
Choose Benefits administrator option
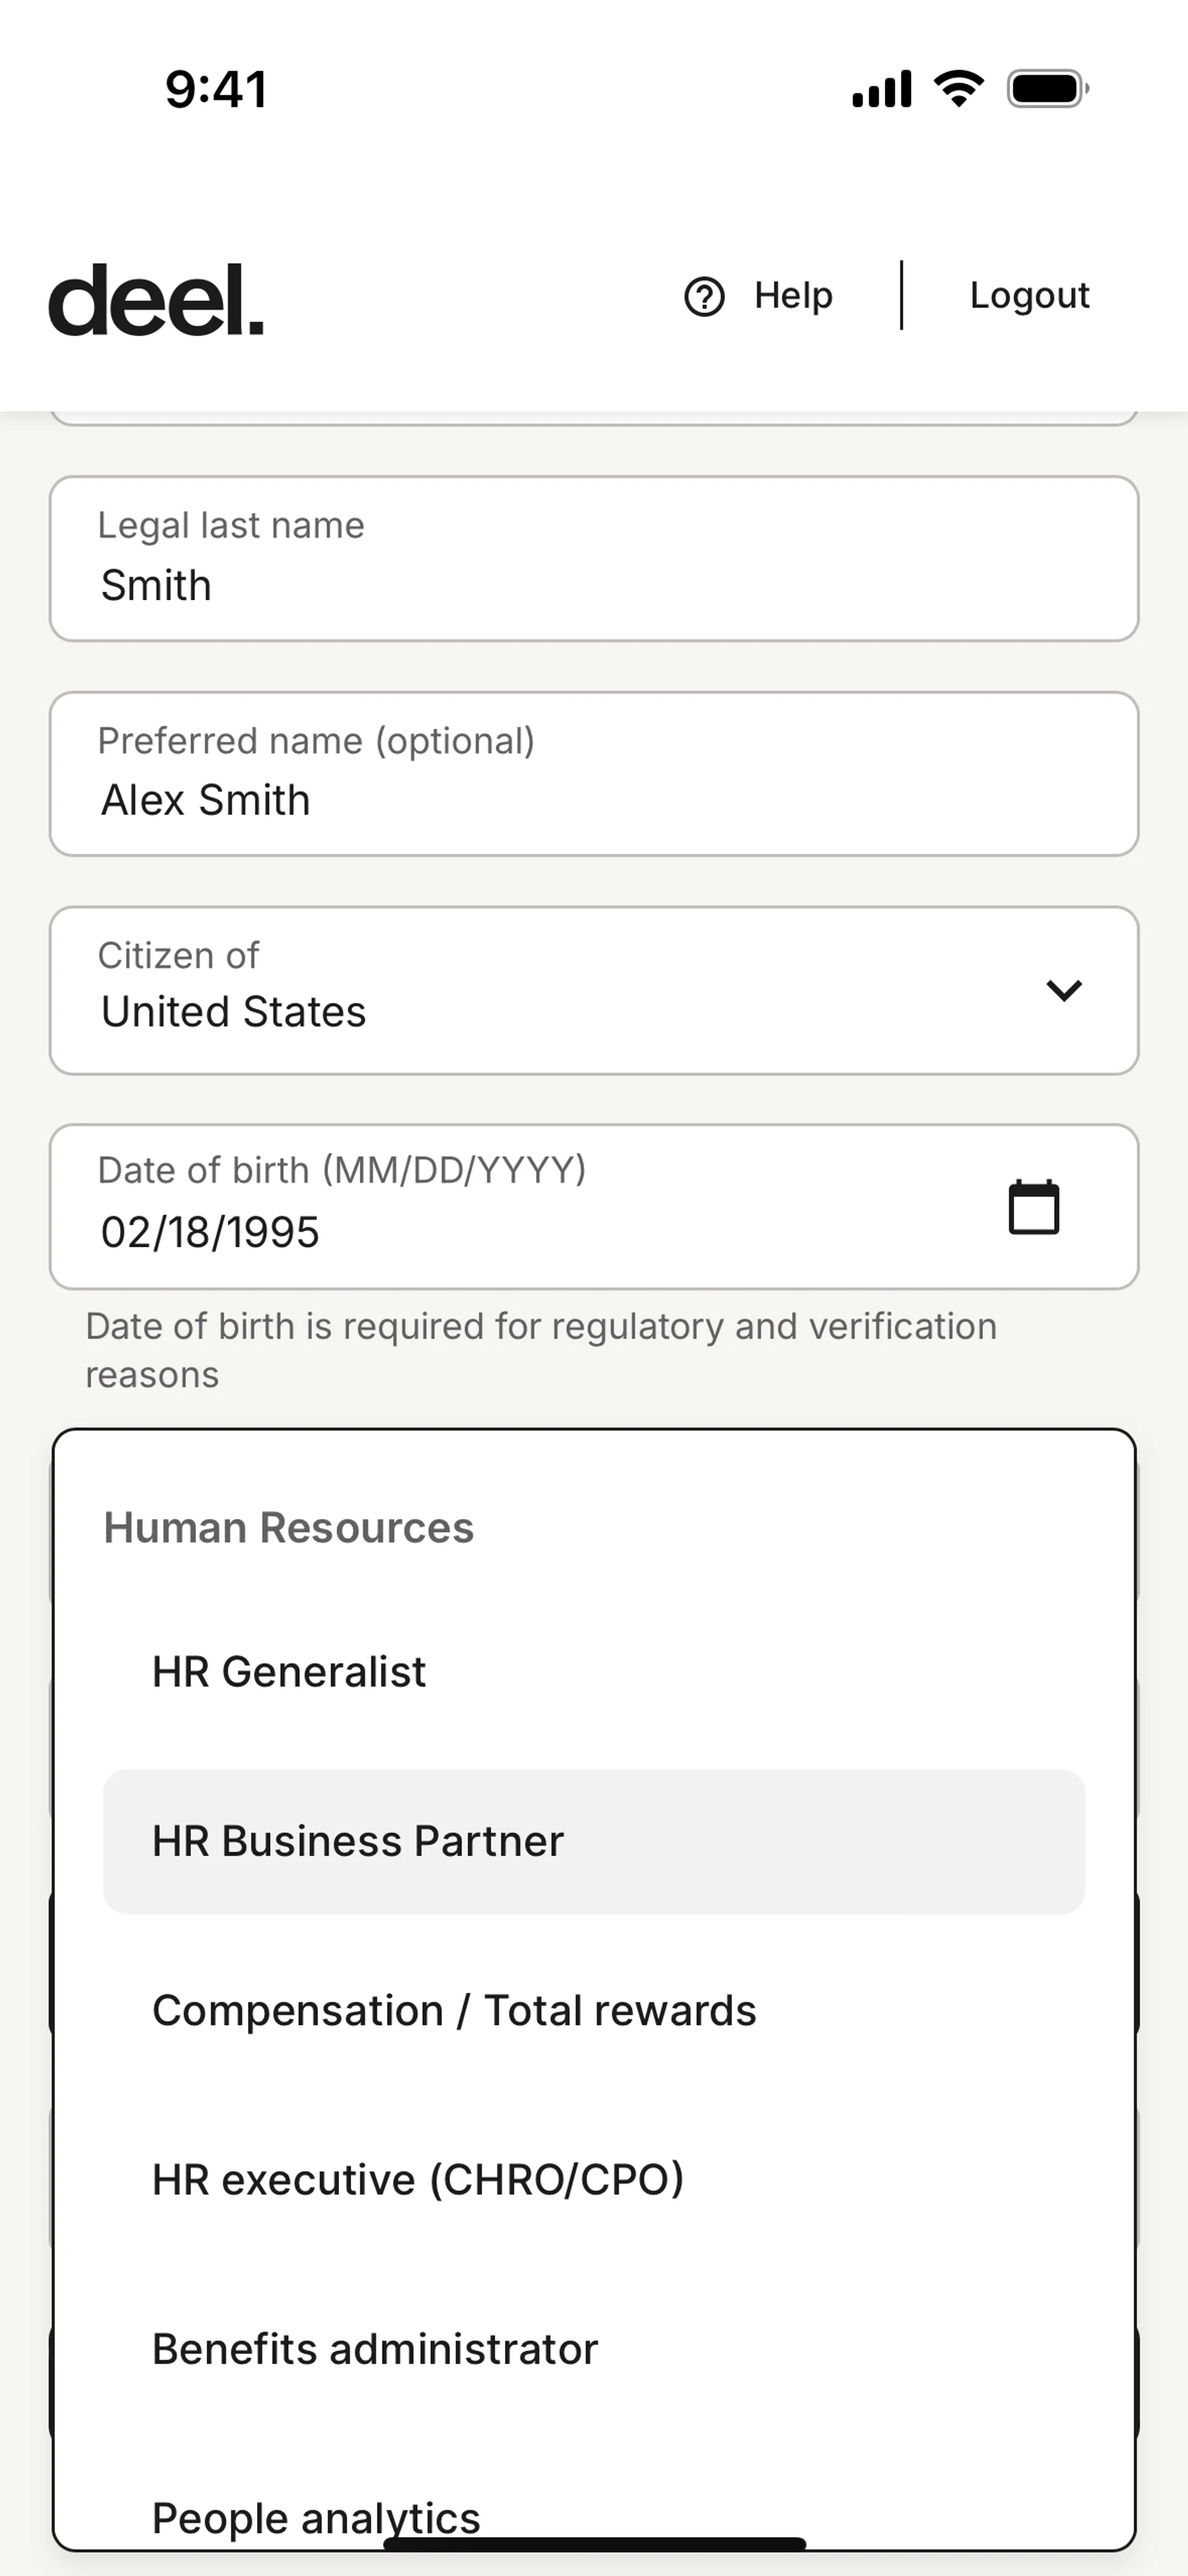click(375, 2349)
